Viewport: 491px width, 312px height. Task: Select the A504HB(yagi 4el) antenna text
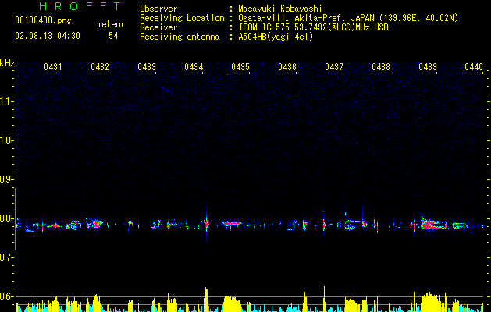pyautogui.click(x=276, y=37)
